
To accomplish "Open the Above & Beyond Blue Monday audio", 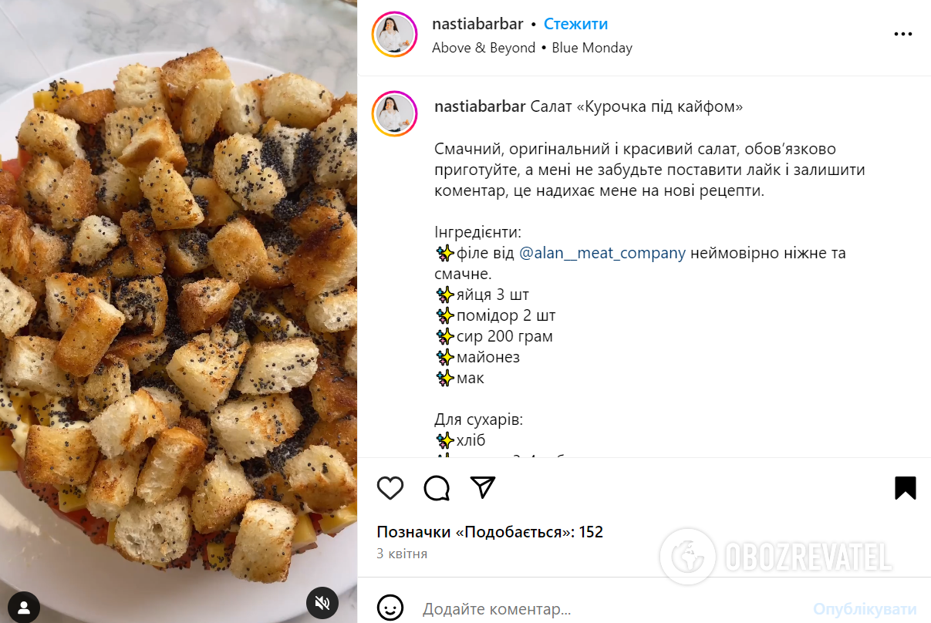I will point(532,48).
